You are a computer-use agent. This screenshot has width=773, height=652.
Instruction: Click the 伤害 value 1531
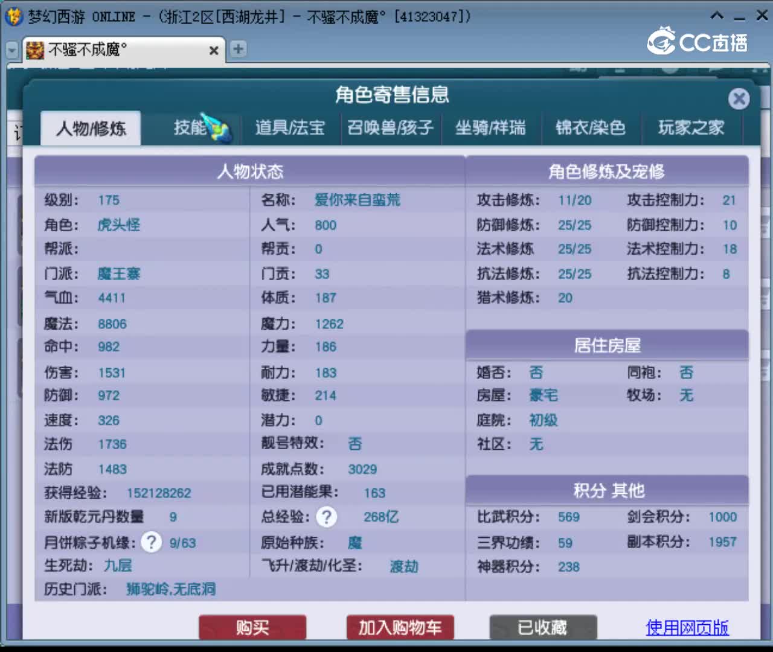112,372
